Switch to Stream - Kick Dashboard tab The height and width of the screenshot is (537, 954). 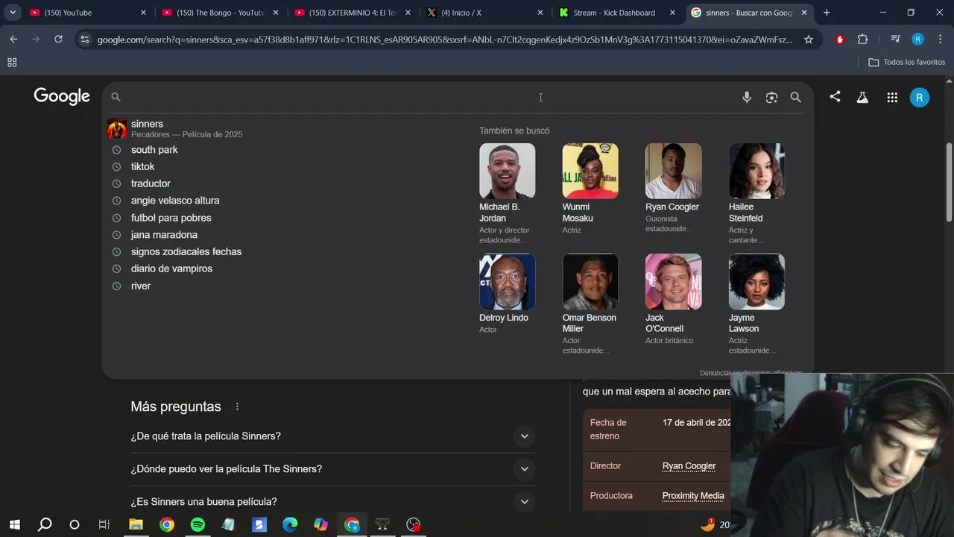pos(618,13)
